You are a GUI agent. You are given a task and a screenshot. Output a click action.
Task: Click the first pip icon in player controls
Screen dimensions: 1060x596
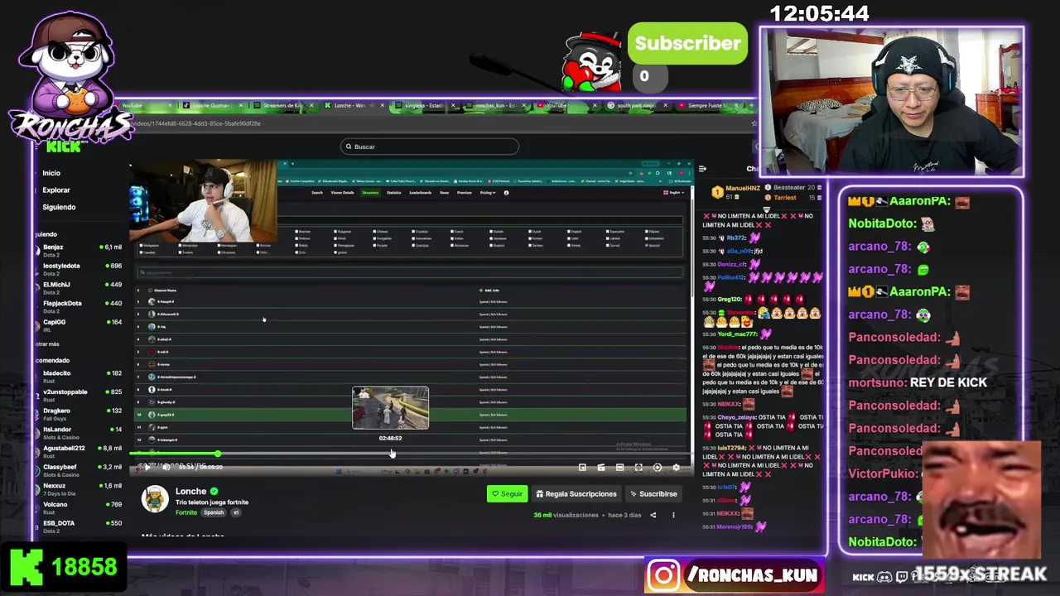point(582,468)
